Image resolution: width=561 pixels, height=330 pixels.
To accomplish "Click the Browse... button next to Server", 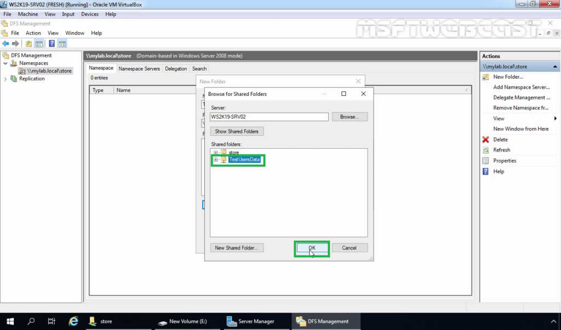I will [x=350, y=117].
